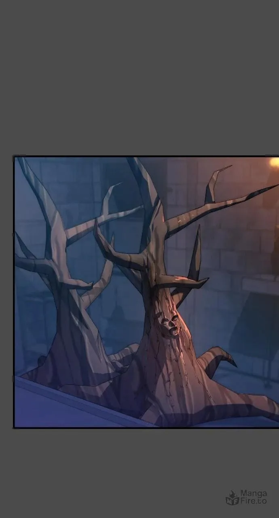
Task: Tap the manga panel with twisted trees
Action: click(146, 292)
